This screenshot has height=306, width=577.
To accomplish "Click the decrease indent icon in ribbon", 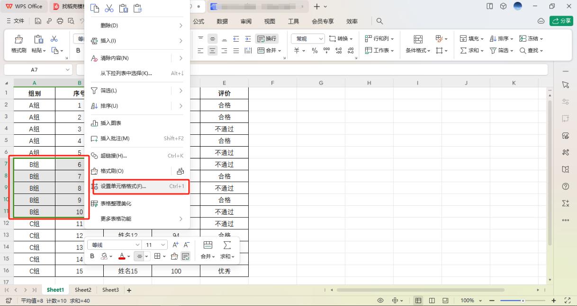I will [236, 39].
